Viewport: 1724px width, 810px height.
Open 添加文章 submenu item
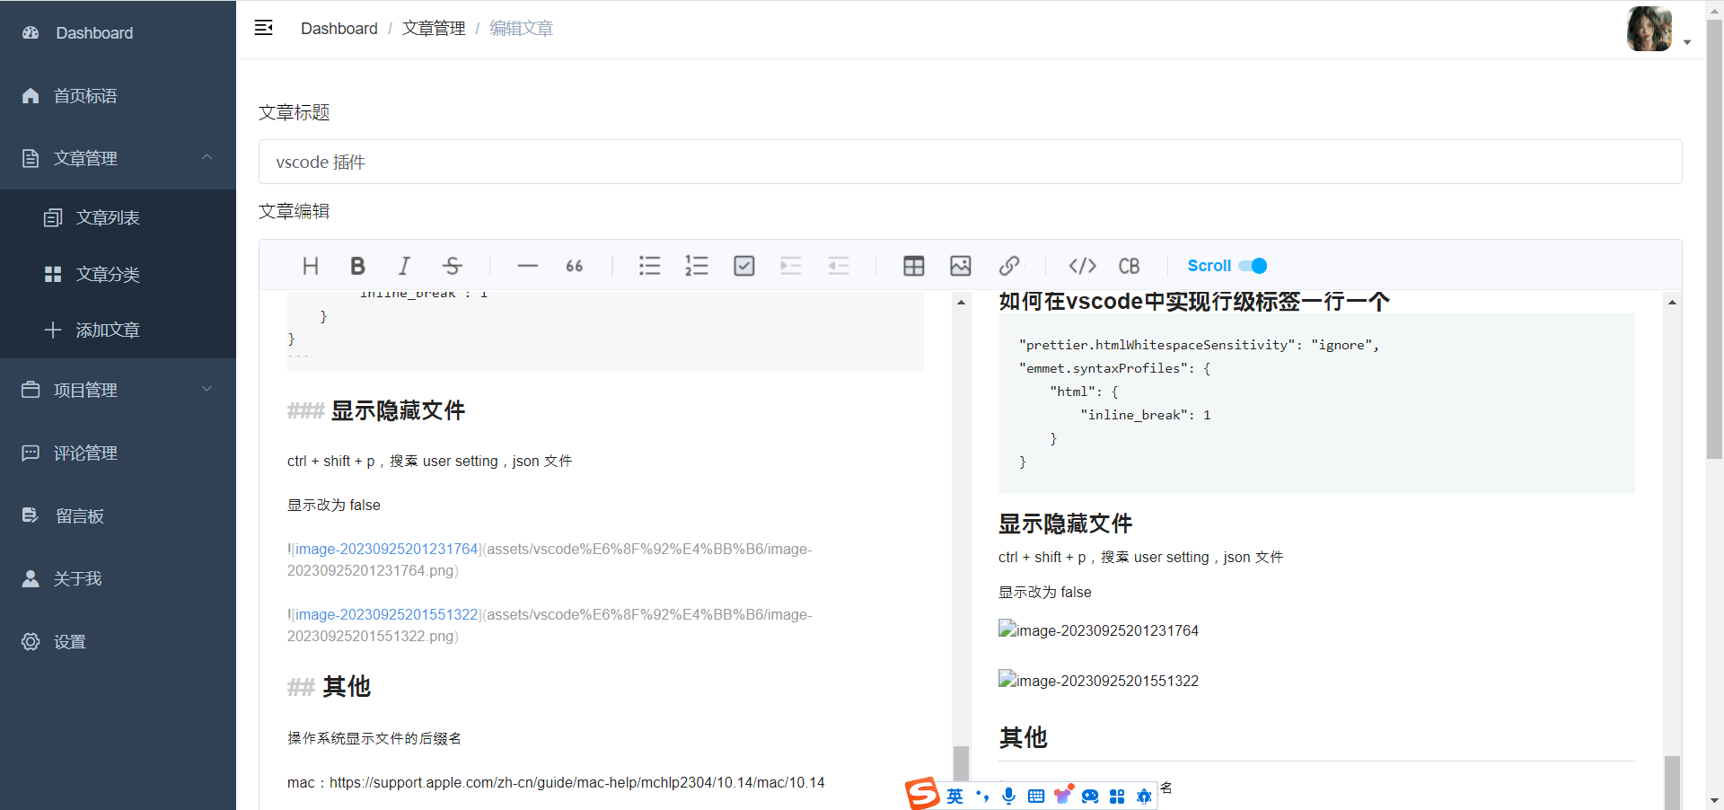pos(118,330)
